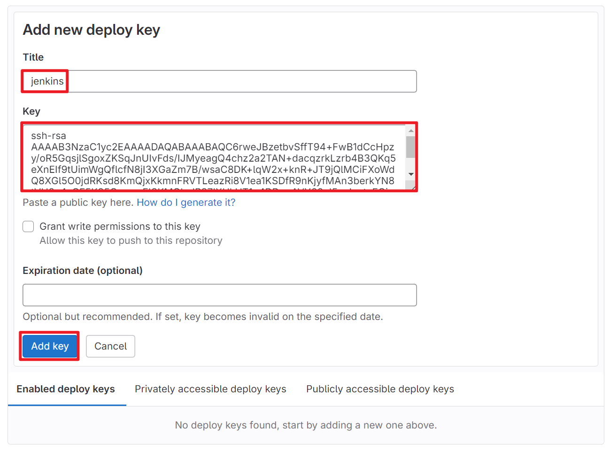
Task: Switch to Enabled deploy keys tab
Action: click(66, 389)
